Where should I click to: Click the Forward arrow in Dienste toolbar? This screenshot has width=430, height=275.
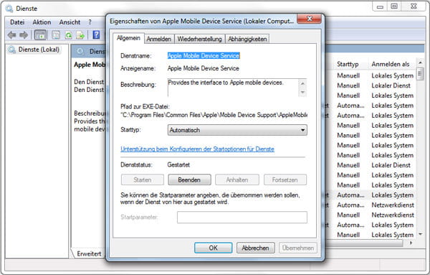(x=24, y=35)
